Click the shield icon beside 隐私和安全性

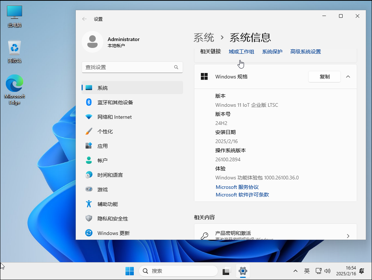click(x=89, y=218)
